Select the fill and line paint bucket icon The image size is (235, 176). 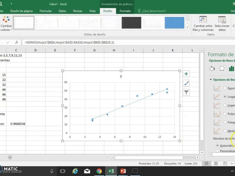[212, 68]
